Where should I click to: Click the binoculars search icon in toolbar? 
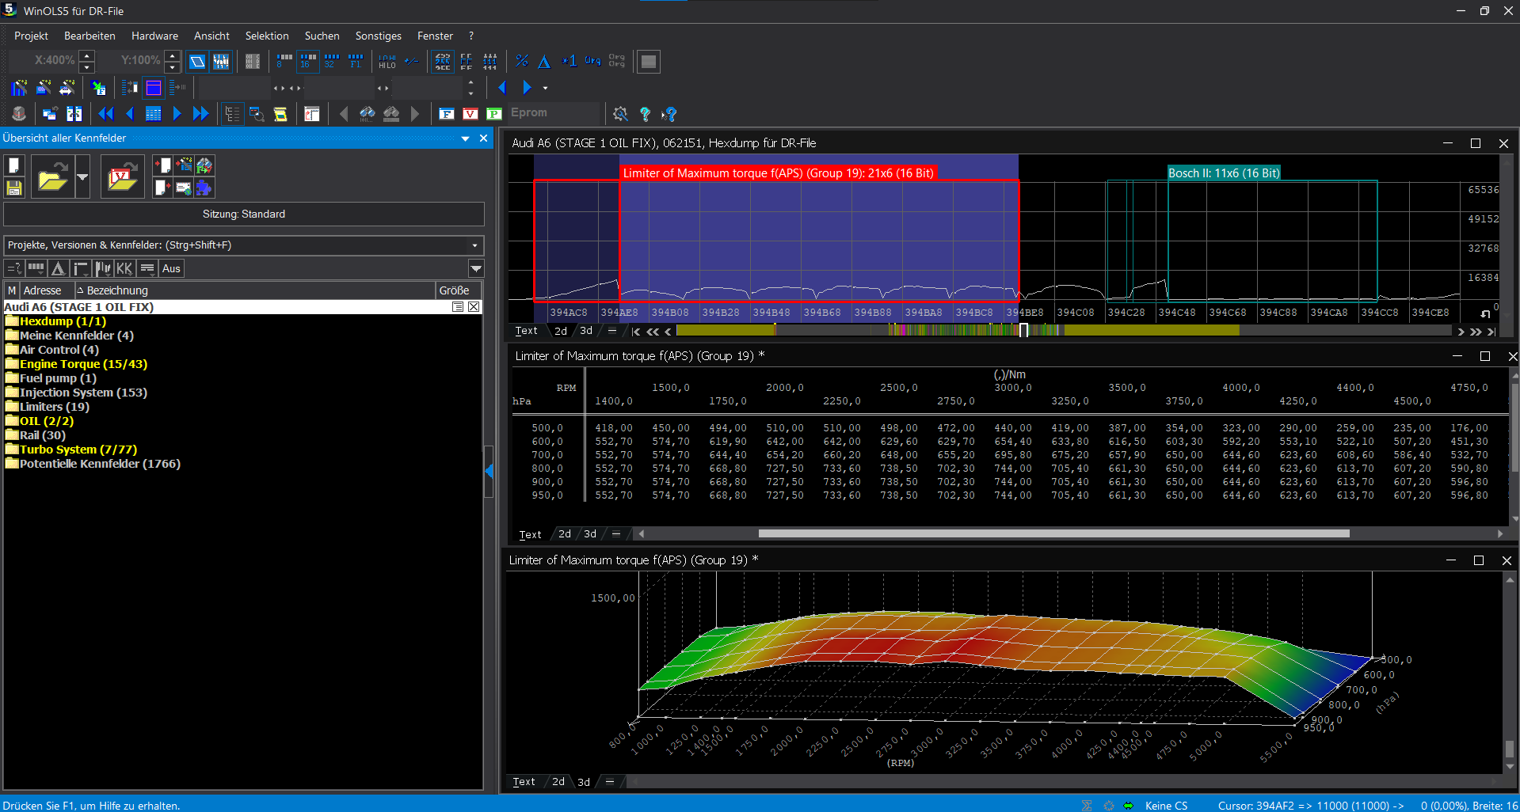click(367, 114)
